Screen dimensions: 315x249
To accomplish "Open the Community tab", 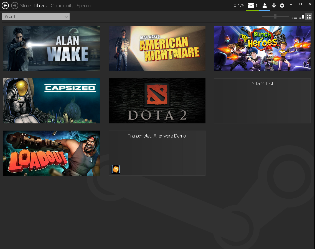I will pyautogui.click(x=62, y=6).
